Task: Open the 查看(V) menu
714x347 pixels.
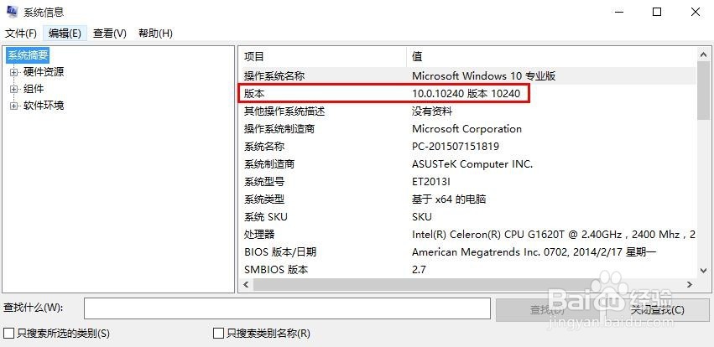Action: coord(109,34)
